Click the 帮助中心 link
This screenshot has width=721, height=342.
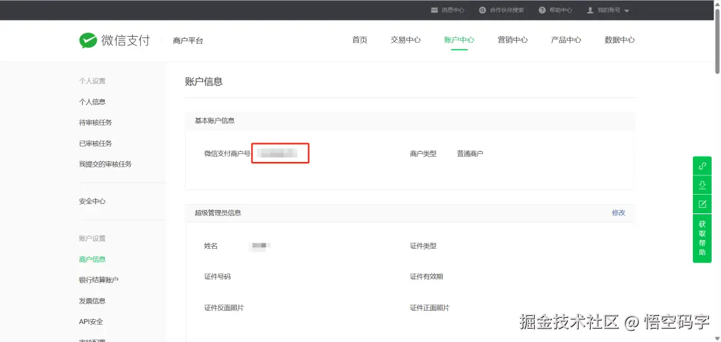[561, 10]
